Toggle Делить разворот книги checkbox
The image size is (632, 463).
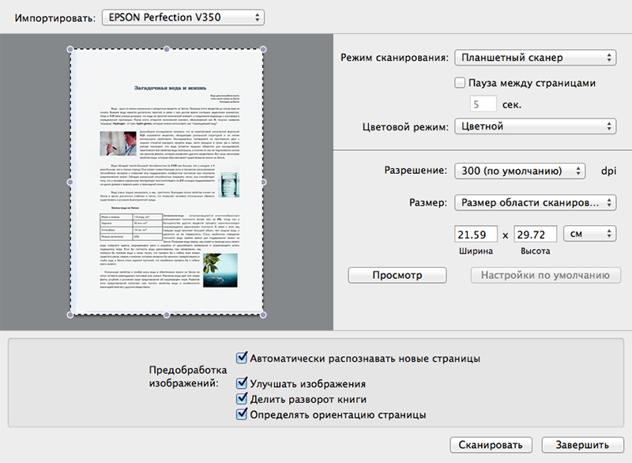click(242, 399)
